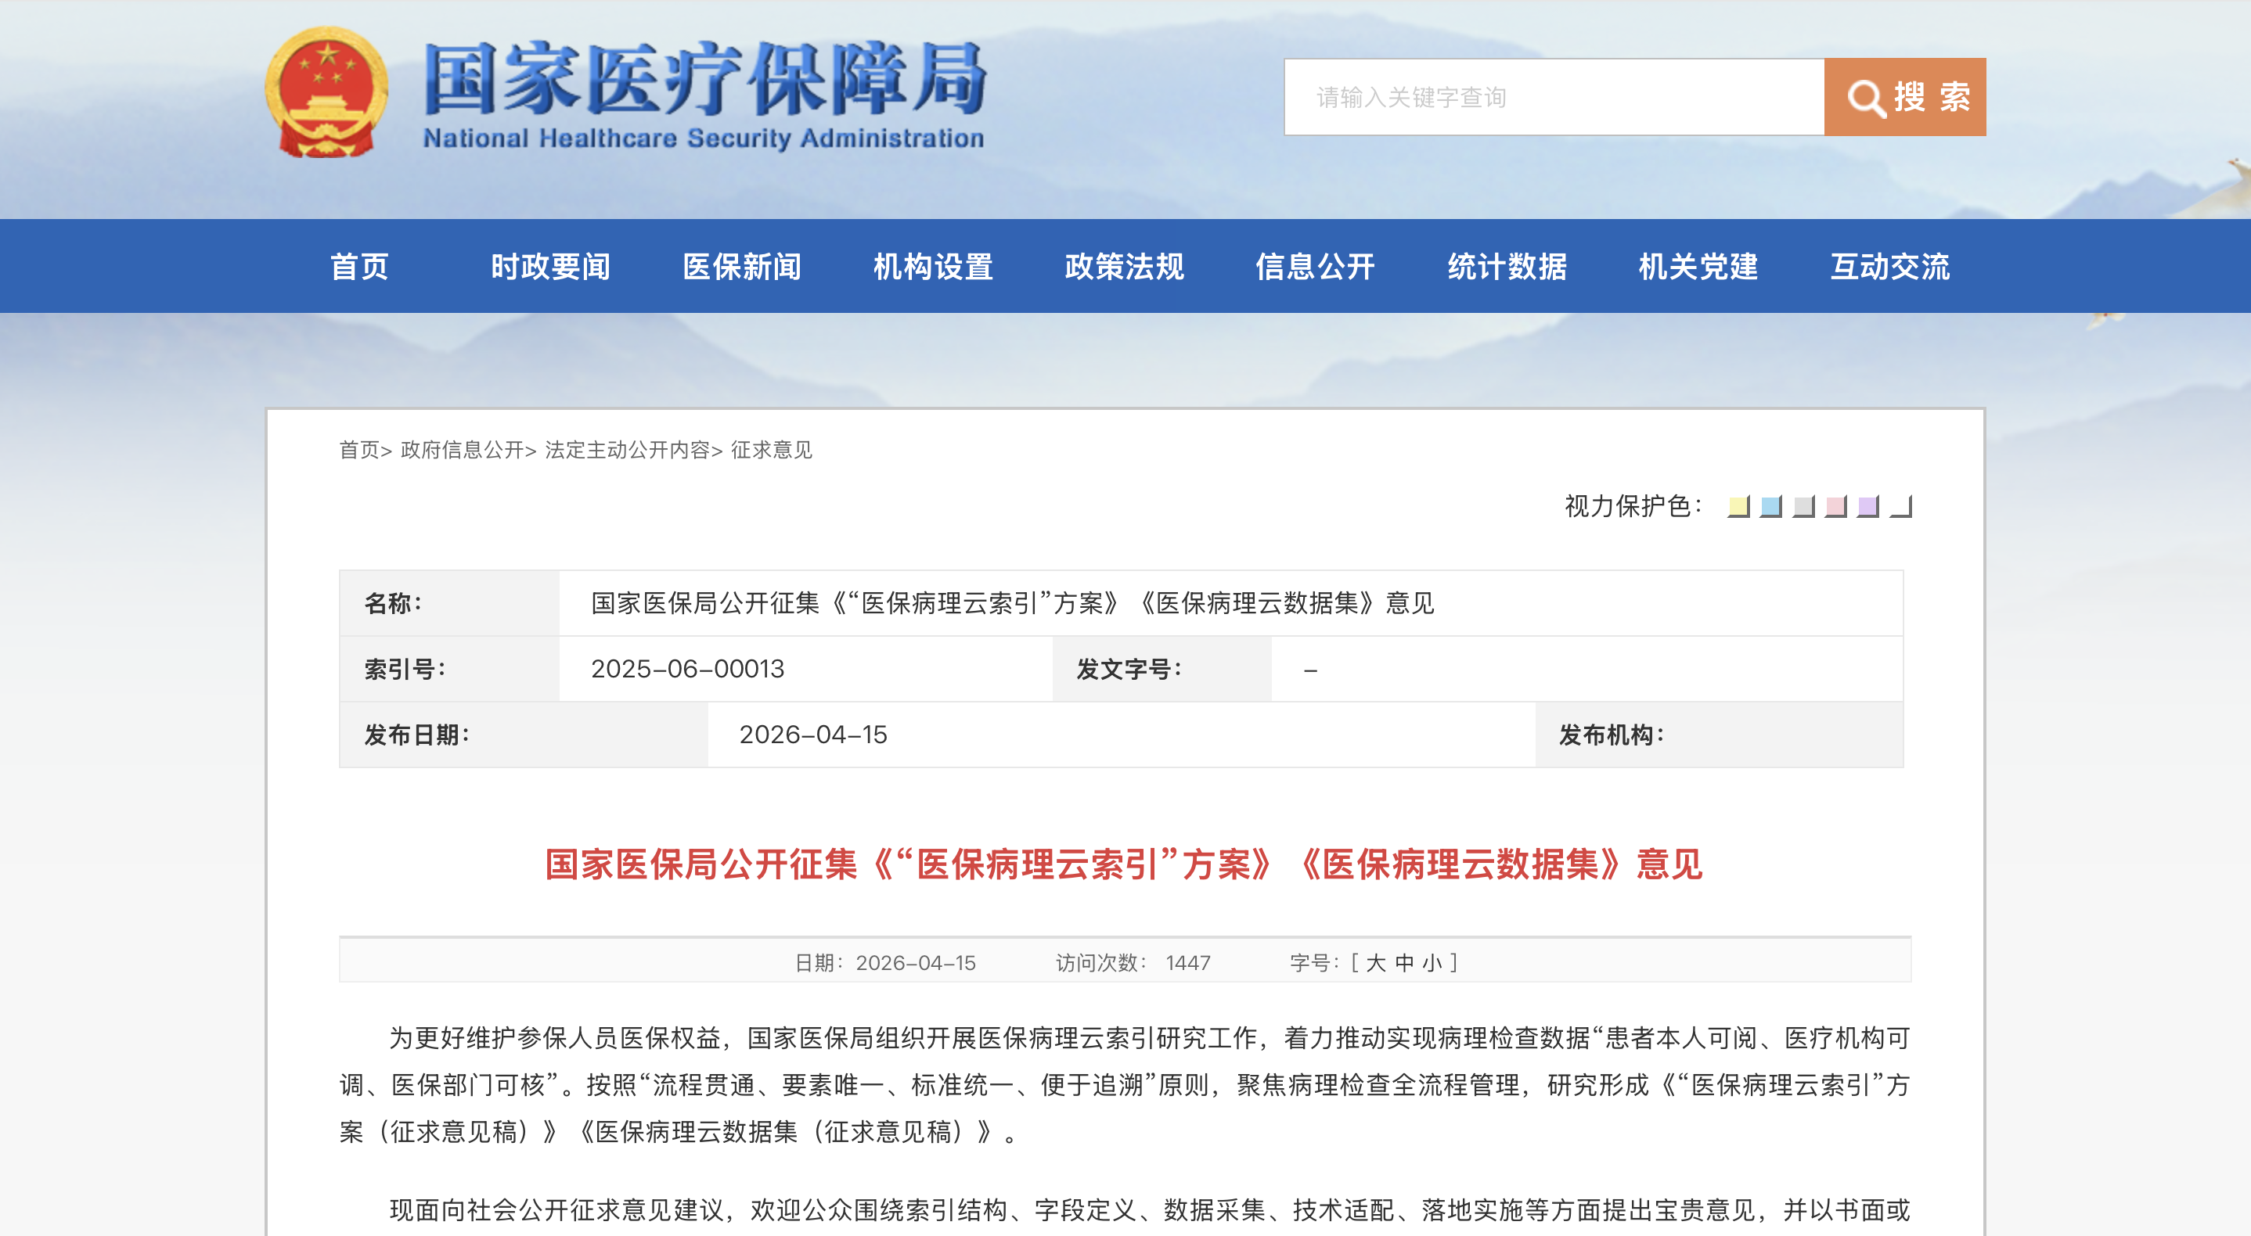This screenshot has width=2251, height=1236.
Task: Click the 政府信息公开 breadcrumb link
Action: click(x=463, y=450)
